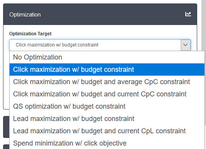206x149 pixels.
Task: Open the dark panel header below Optimization panel
Action: click(6, 127)
